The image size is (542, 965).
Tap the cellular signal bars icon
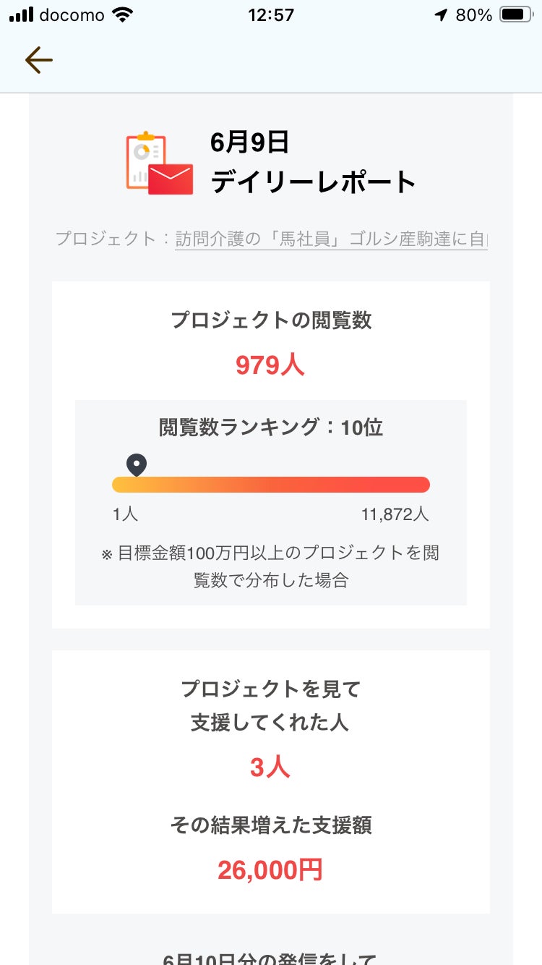22,14
